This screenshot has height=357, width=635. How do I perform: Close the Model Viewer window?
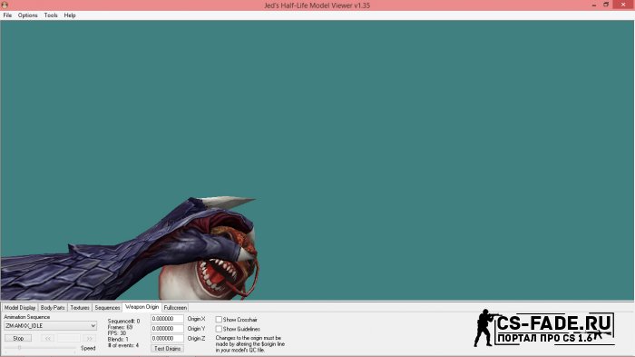[x=623, y=5]
